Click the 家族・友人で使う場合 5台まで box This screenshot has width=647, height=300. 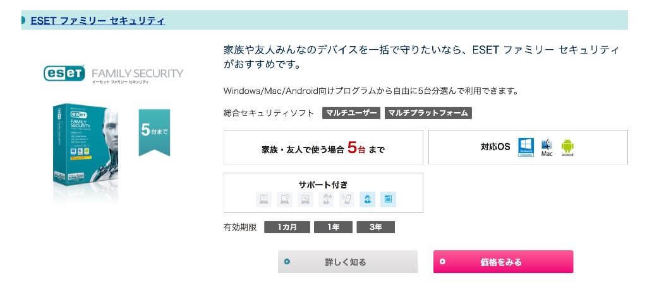click(323, 147)
